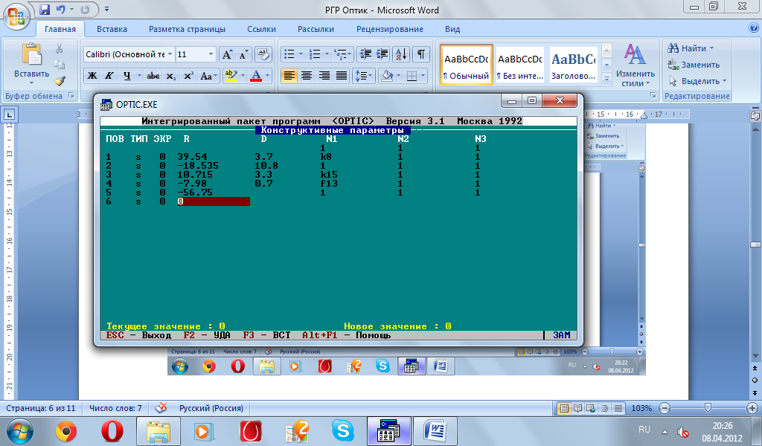Open Изменить стили menu
Image resolution: width=762 pixels, height=446 pixels.
[635, 65]
